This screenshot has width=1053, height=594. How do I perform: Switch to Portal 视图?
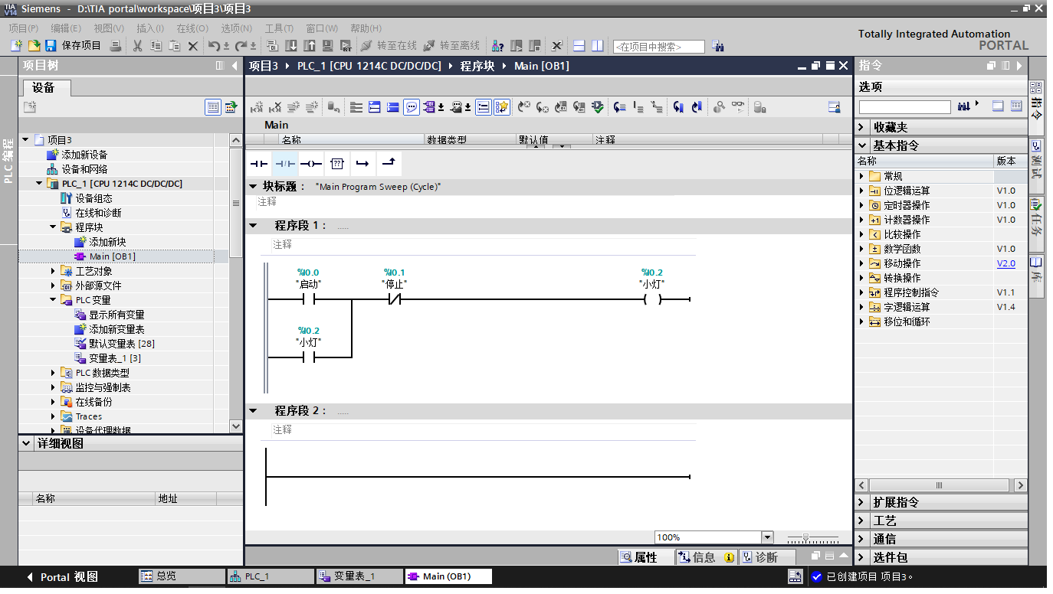coord(61,577)
